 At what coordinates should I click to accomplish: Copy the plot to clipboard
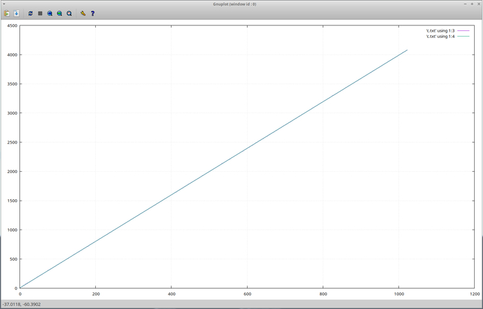pyautogui.click(x=7, y=13)
